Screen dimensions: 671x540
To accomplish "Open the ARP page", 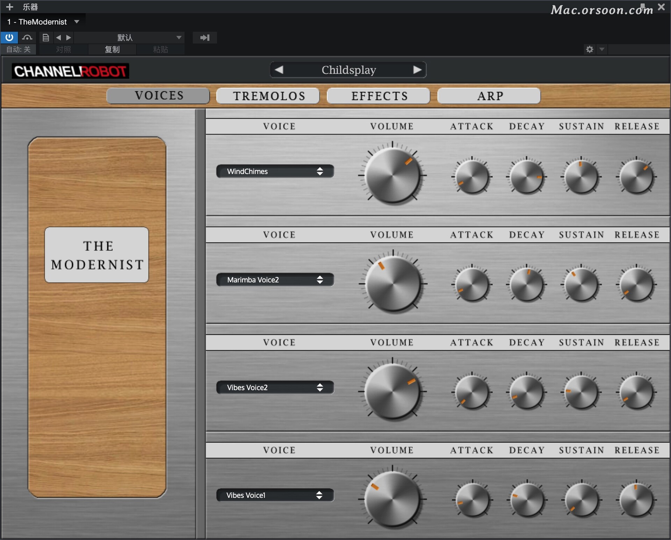I will click(x=489, y=96).
